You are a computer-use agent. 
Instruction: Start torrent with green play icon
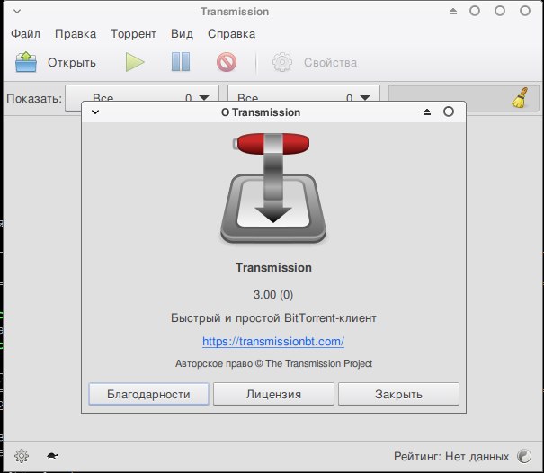click(135, 62)
